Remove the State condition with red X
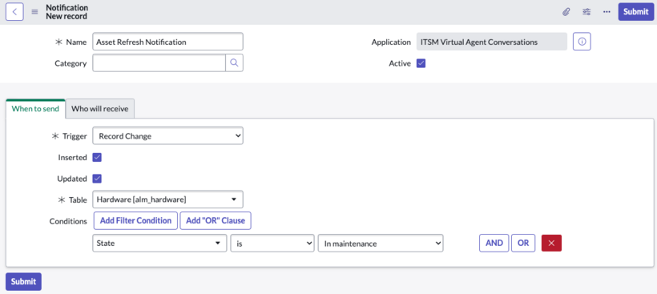Screen dimensions: 657x294 tap(551, 243)
